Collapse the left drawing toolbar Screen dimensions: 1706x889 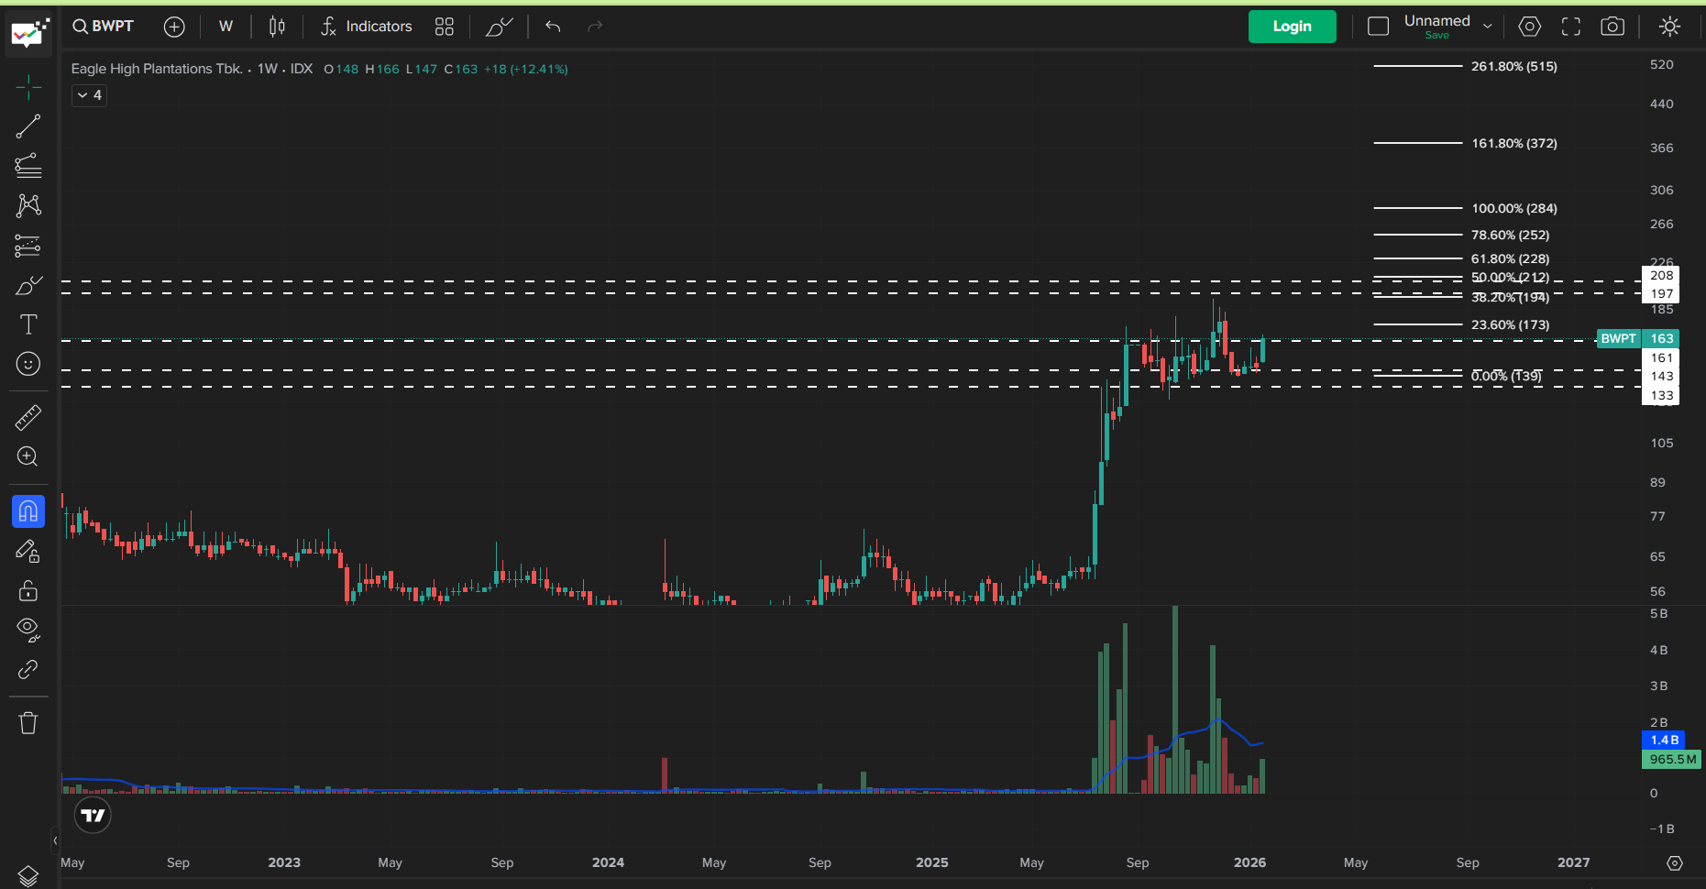(55, 840)
